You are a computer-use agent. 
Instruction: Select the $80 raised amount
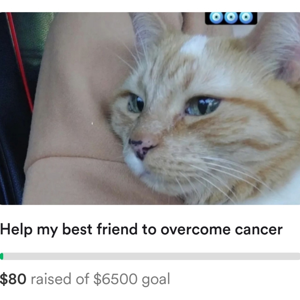(13, 279)
